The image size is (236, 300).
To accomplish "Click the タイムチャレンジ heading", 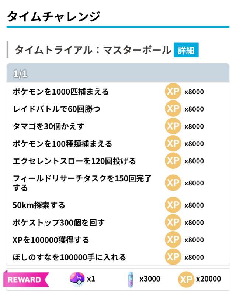I will (54, 16).
